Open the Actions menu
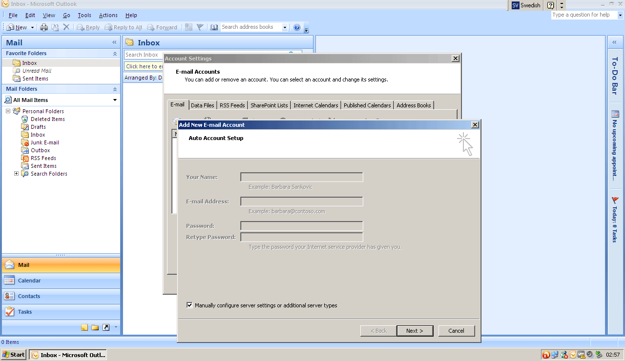 click(x=108, y=15)
